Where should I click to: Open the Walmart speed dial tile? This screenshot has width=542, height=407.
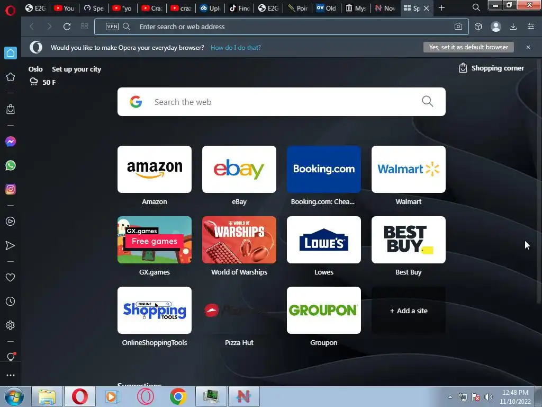(x=409, y=169)
